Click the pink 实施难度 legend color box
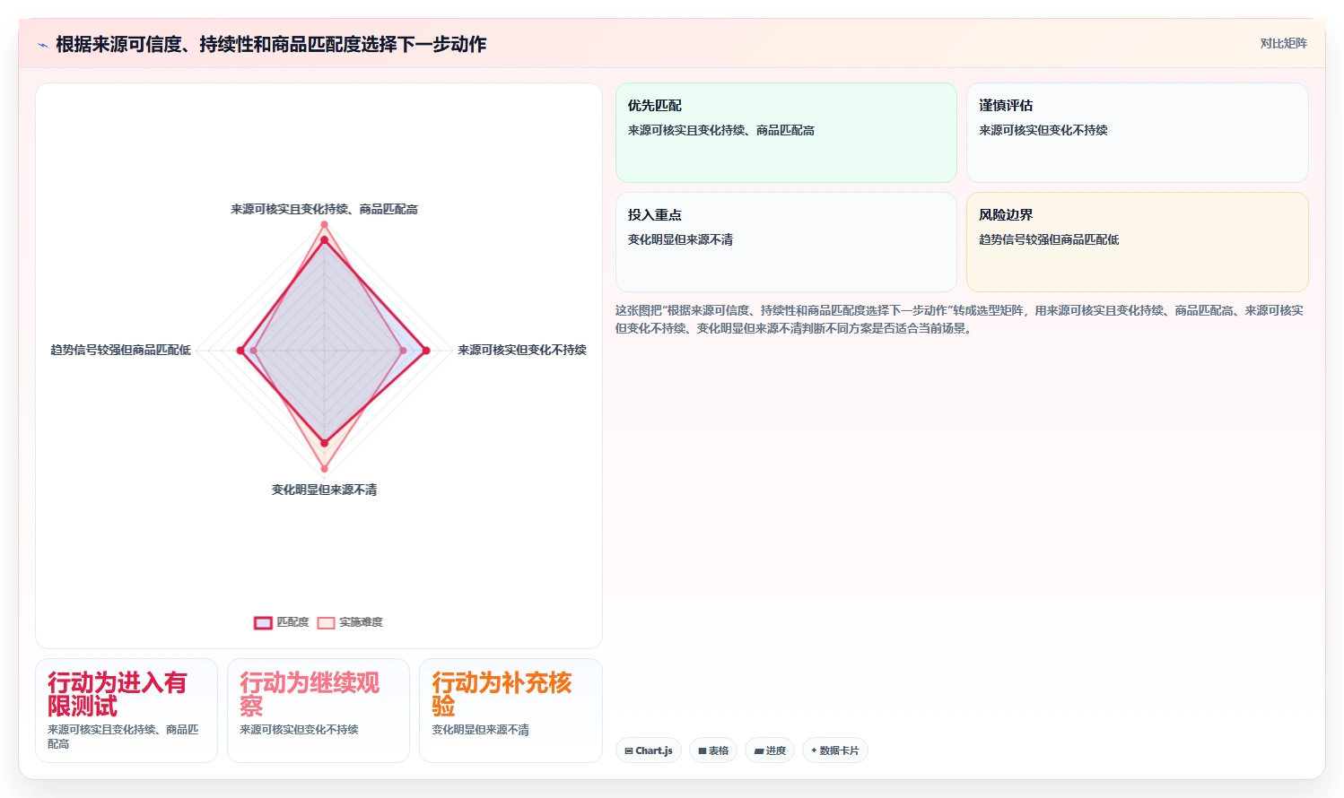 326,622
